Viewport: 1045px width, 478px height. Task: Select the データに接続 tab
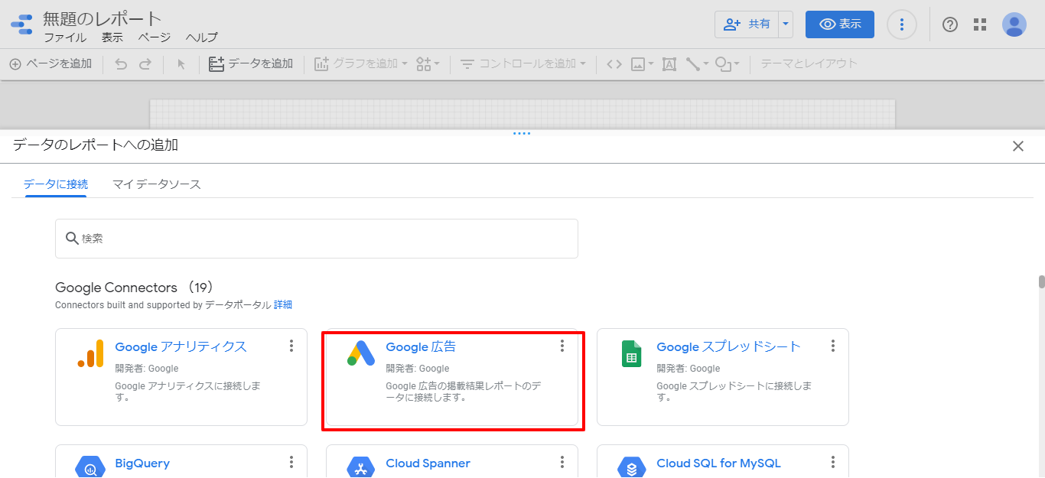pyautogui.click(x=56, y=184)
